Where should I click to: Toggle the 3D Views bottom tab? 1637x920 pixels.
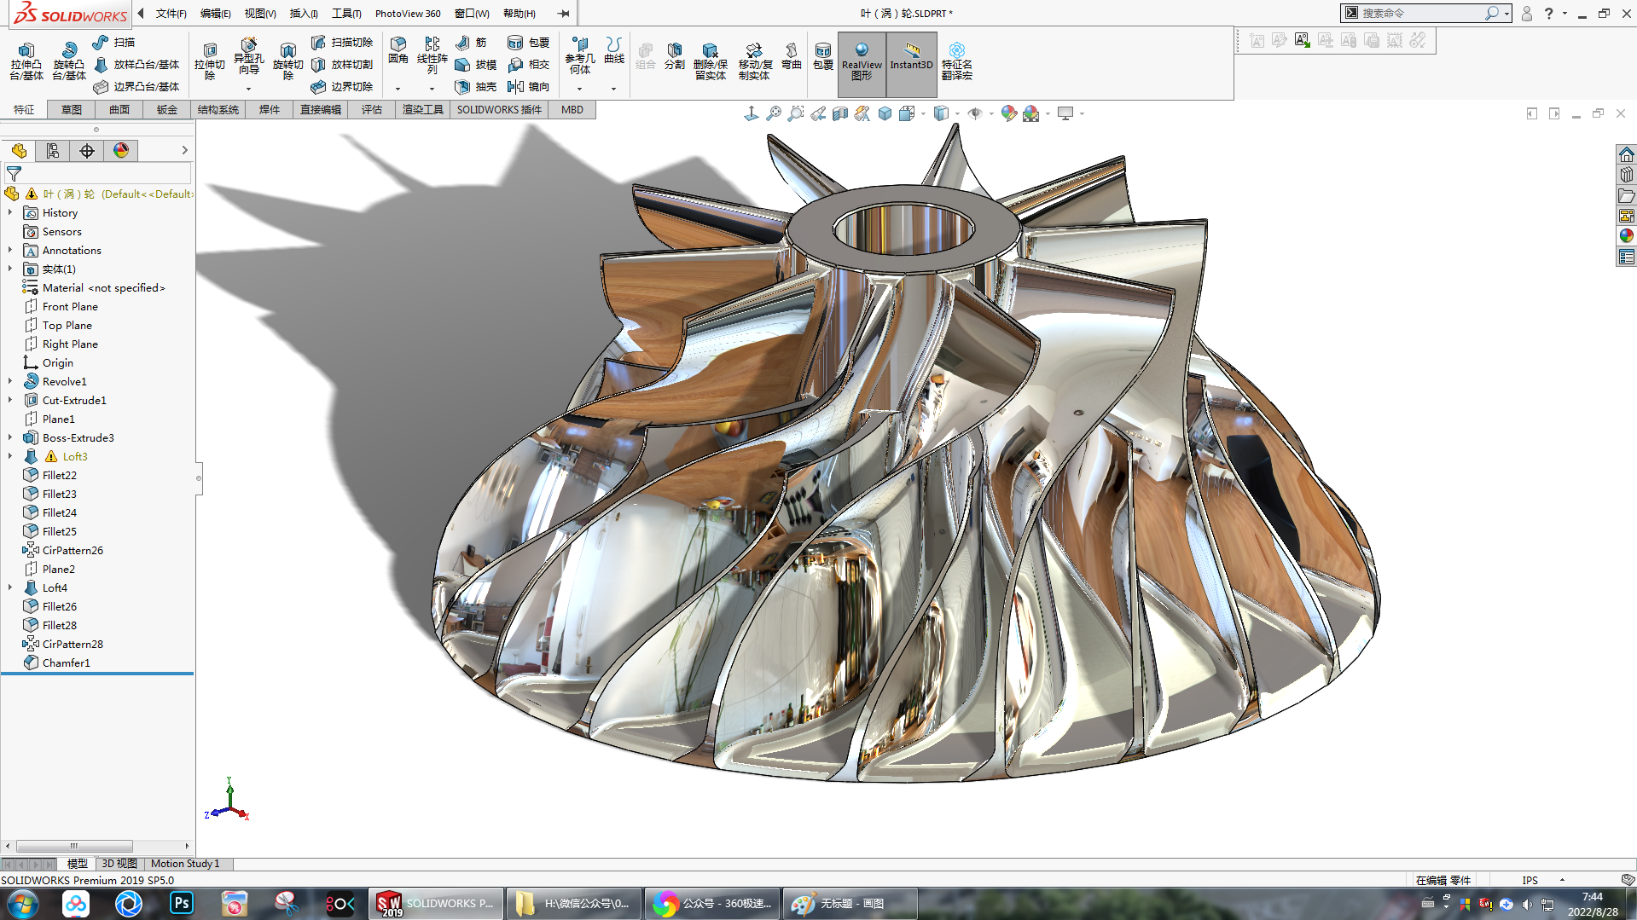[x=119, y=864]
